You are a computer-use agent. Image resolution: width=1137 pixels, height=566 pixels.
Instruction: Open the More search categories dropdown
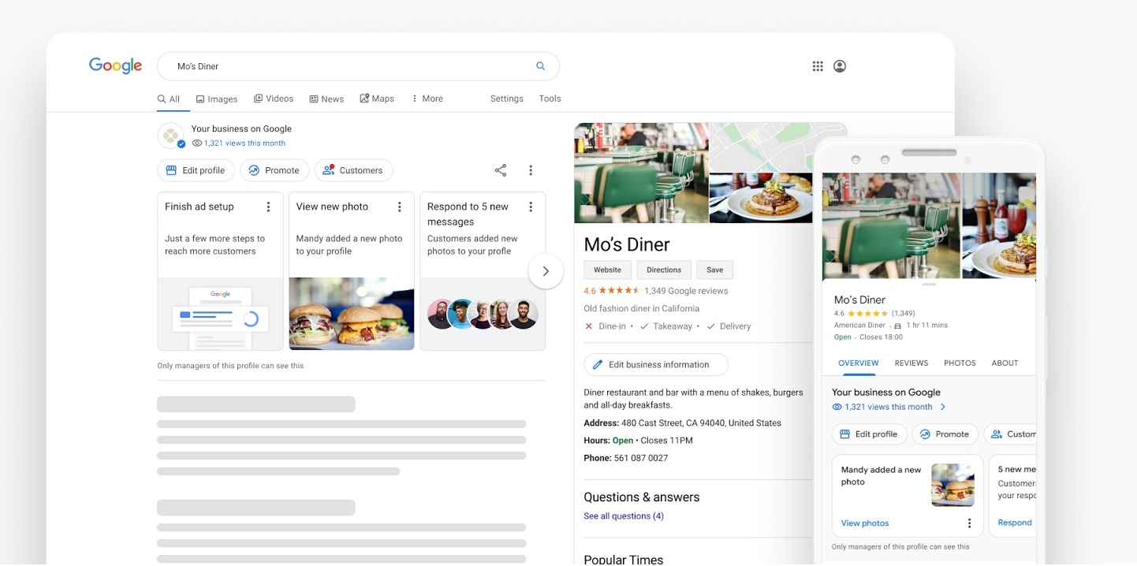(427, 98)
